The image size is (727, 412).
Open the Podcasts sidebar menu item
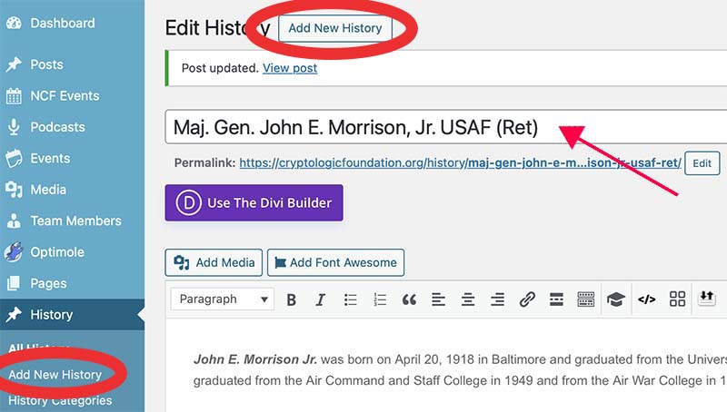[x=57, y=127]
